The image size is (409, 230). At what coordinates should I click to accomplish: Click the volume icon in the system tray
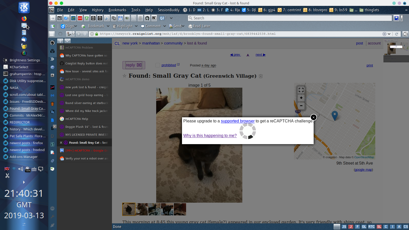[21, 169]
